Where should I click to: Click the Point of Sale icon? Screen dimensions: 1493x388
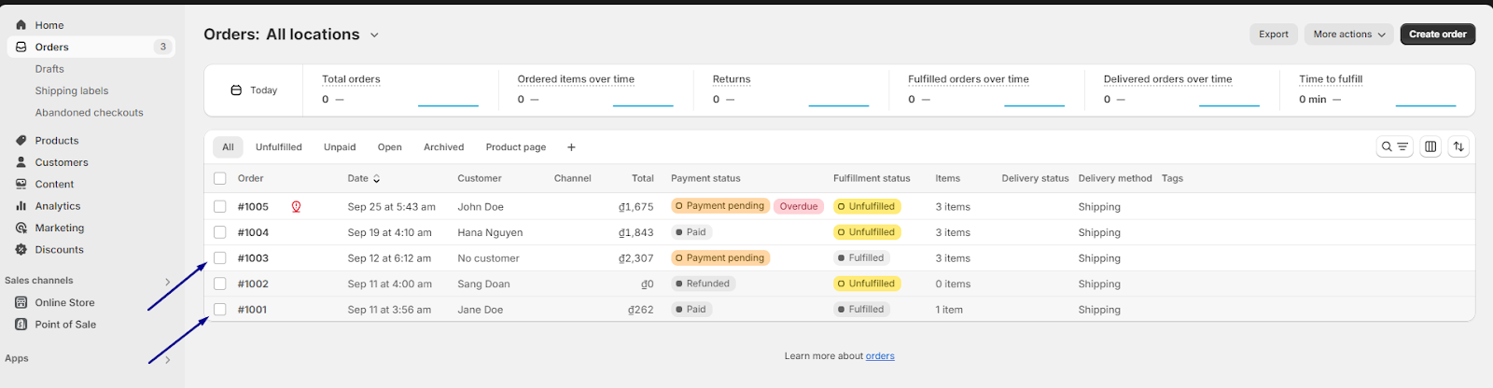pyautogui.click(x=21, y=325)
